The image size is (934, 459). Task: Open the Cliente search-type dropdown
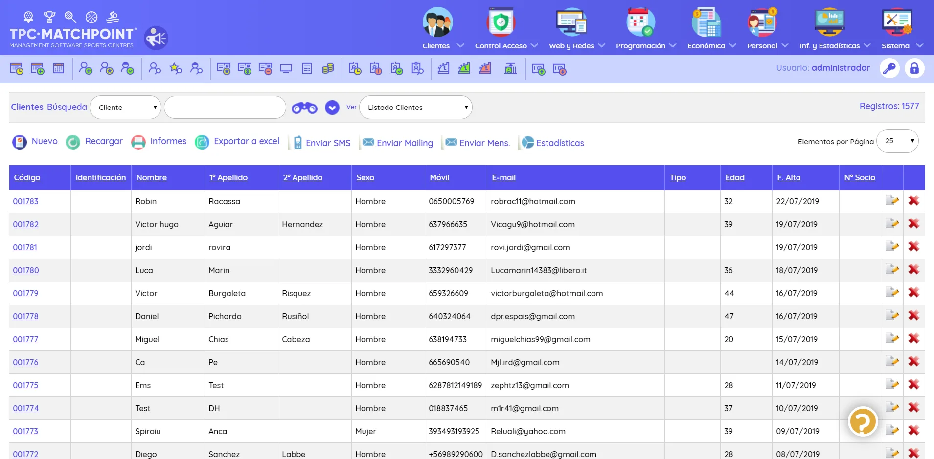(126, 107)
